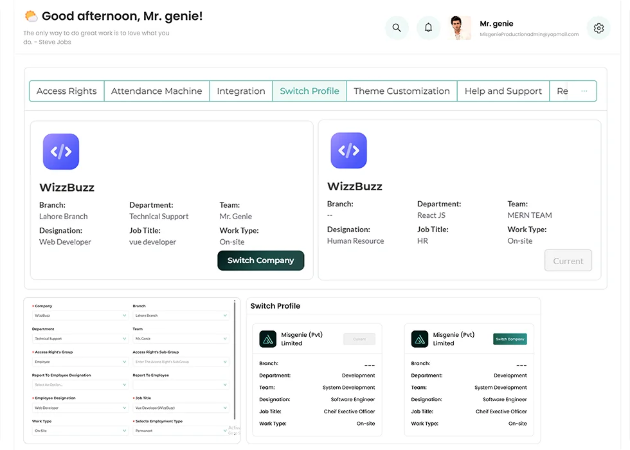Show more tabs via the ellipsis icon

pos(584,91)
